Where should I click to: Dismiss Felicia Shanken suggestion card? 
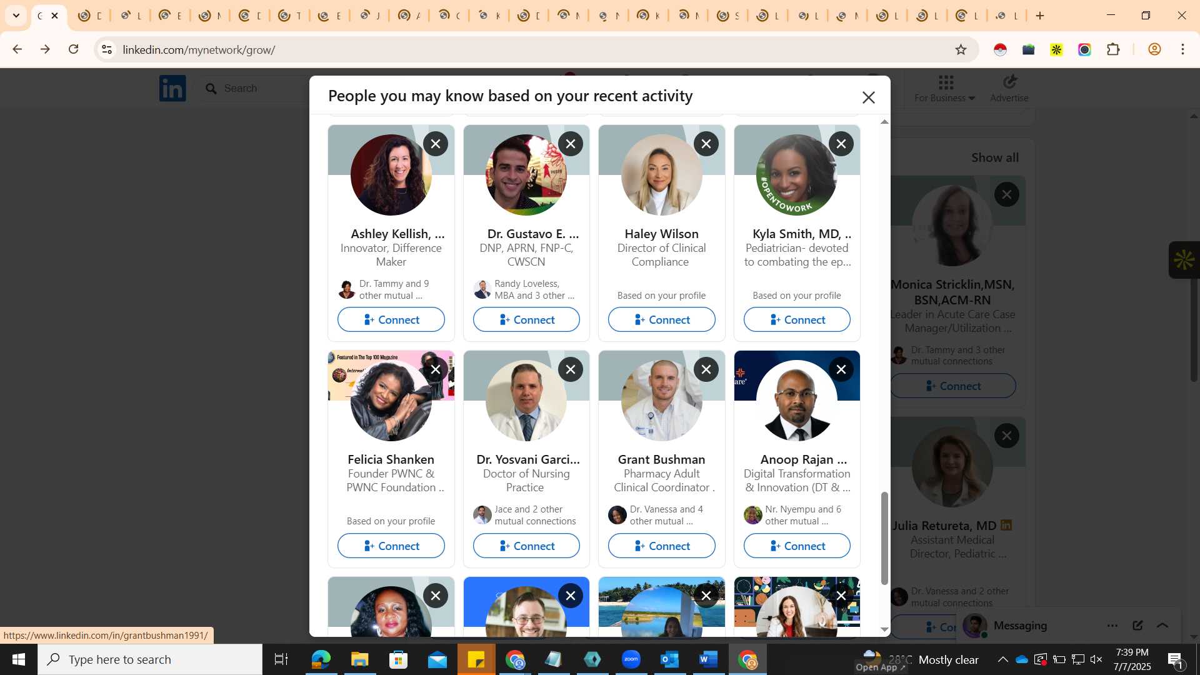[x=436, y=369]
